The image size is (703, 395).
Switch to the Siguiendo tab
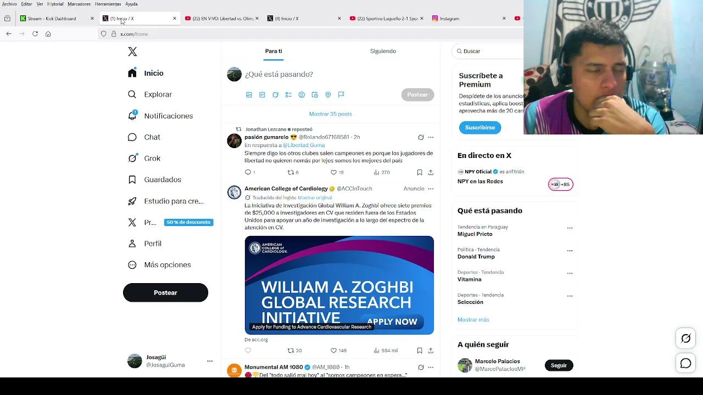click(383, 51)
